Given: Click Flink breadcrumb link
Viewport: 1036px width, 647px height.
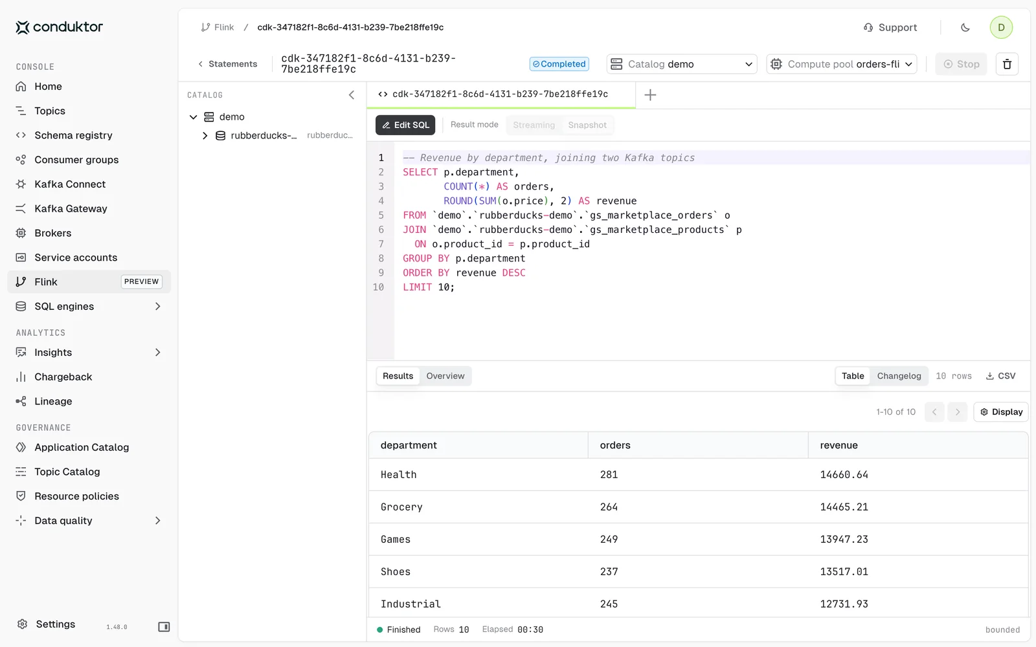Looking at the screenshot, I should coord(218,27).
